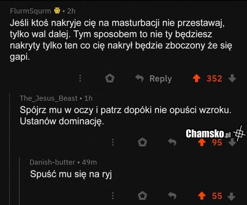Click the crown flair beside FlurmSqurm
247x205 pixels.
(57, 10)
